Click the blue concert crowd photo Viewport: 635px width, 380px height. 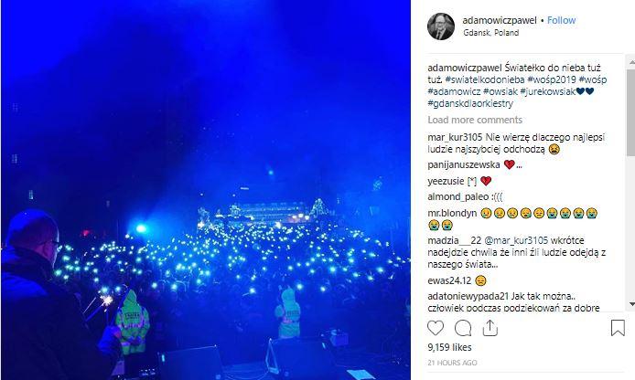point(206,190)
